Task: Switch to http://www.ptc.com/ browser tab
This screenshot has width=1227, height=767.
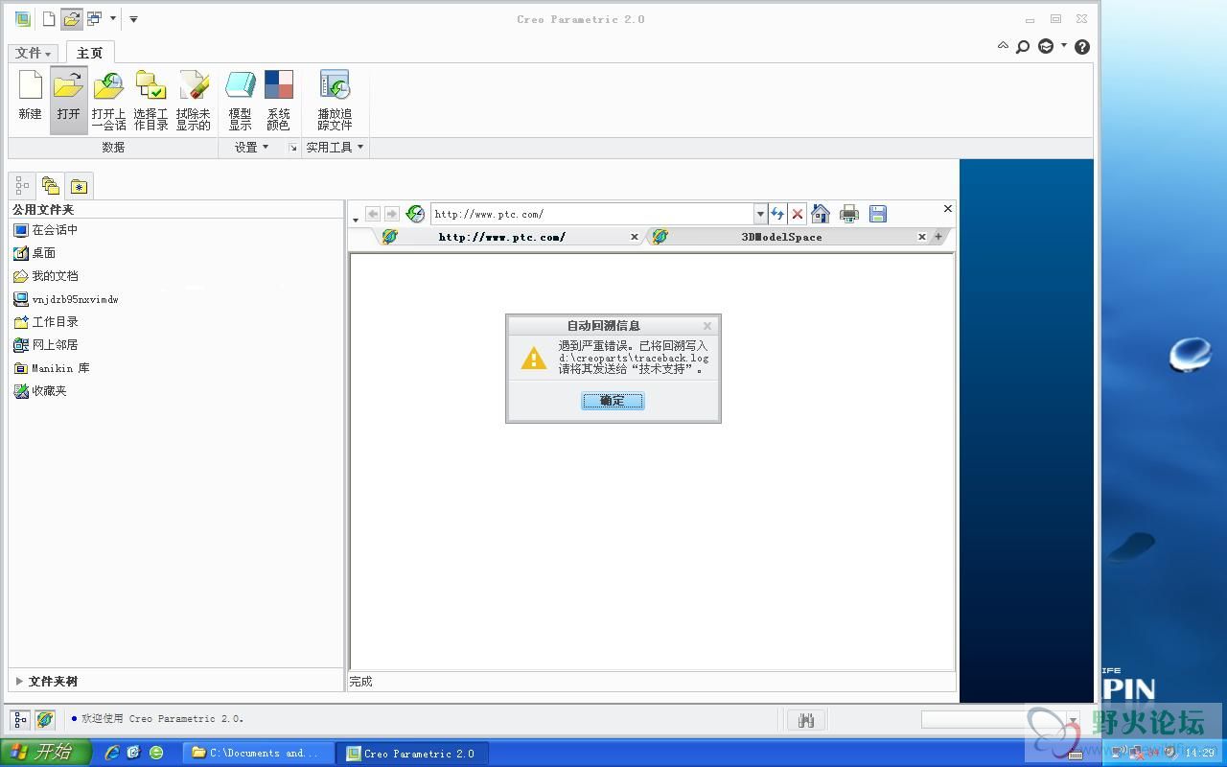Action: coord(501,237)
